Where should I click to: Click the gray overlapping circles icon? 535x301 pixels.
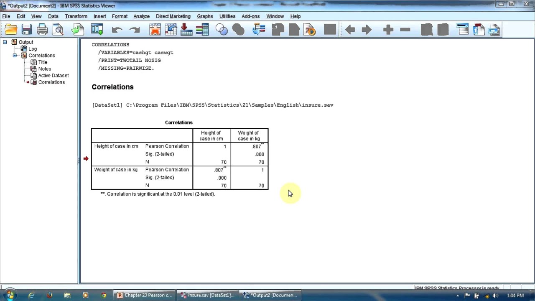coord(238,30)
